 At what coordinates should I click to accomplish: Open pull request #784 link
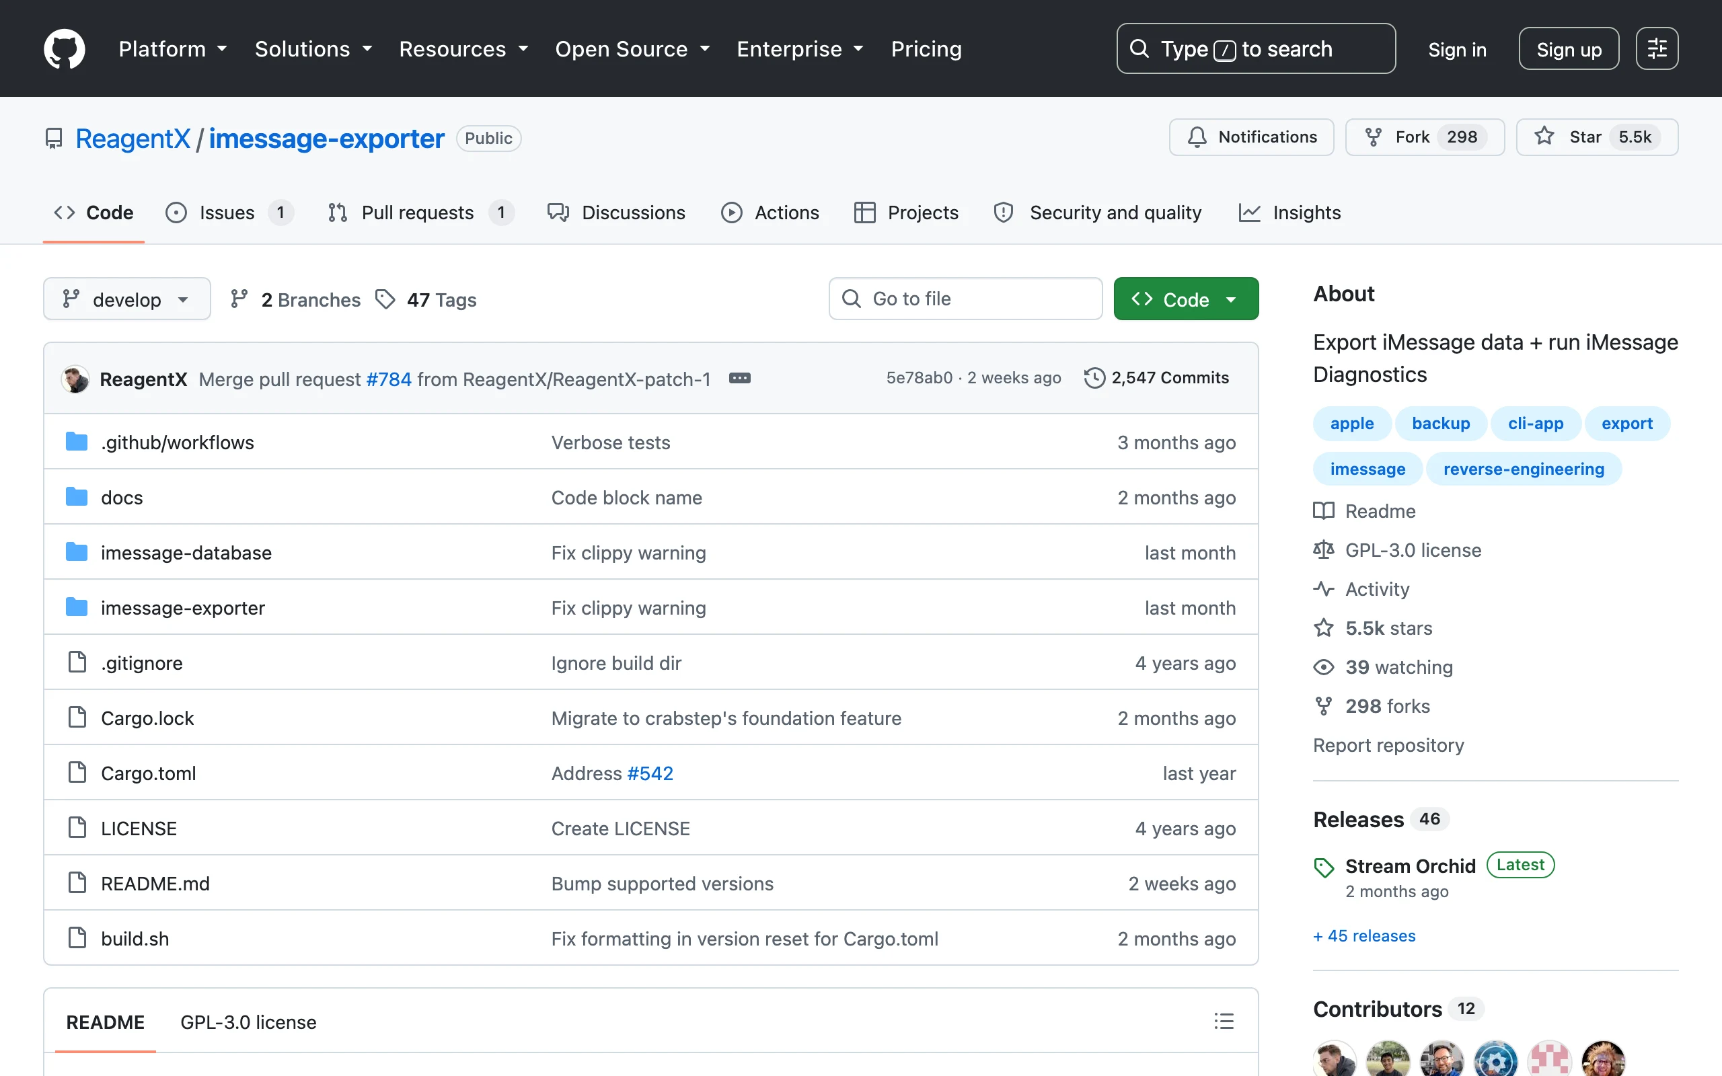389,379
